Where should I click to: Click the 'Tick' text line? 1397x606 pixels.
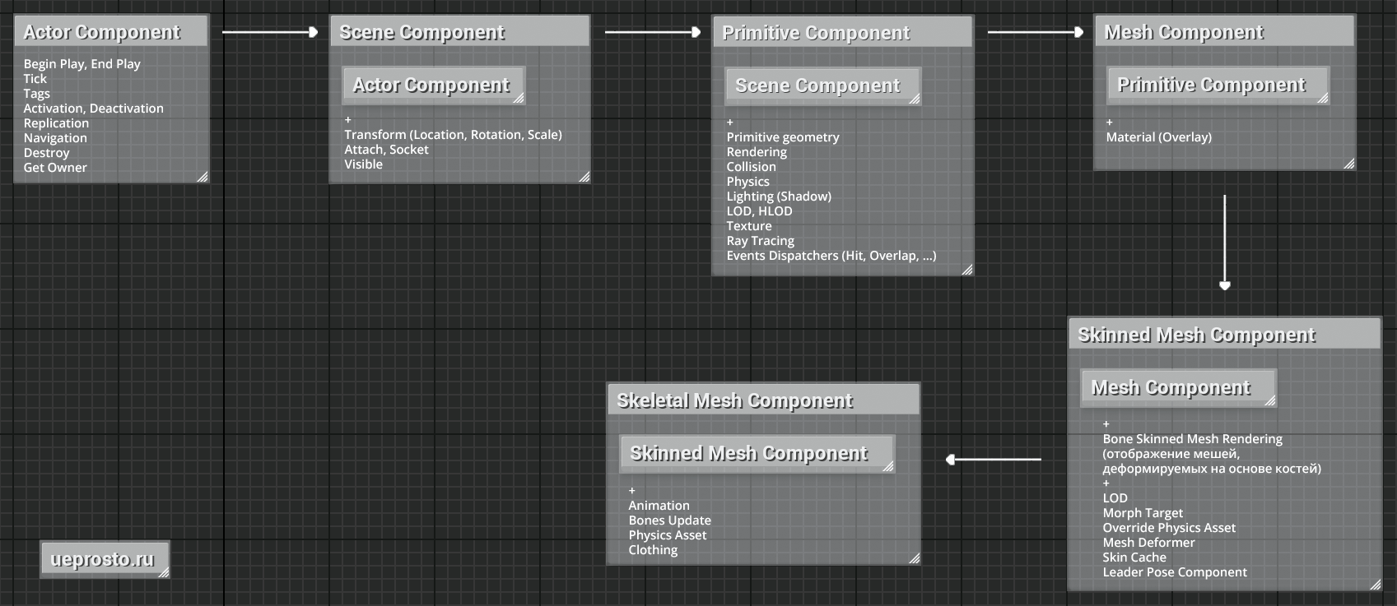tap(35, 78)
